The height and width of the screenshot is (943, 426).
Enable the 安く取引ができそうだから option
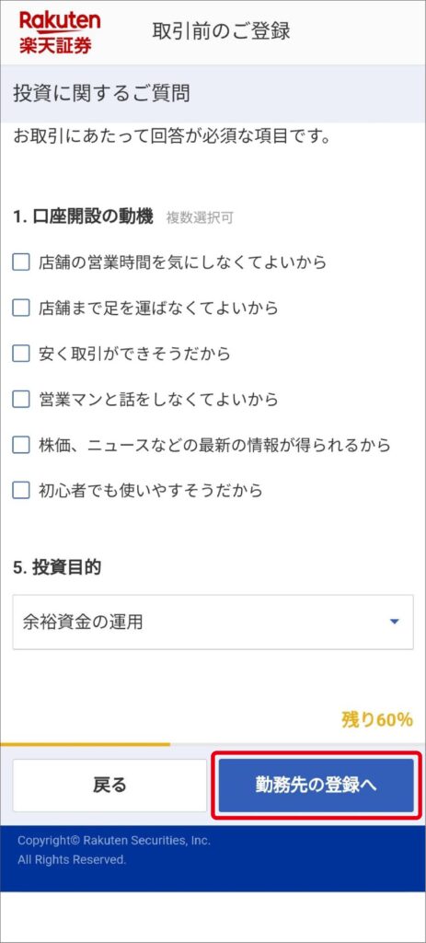(21, 354)
